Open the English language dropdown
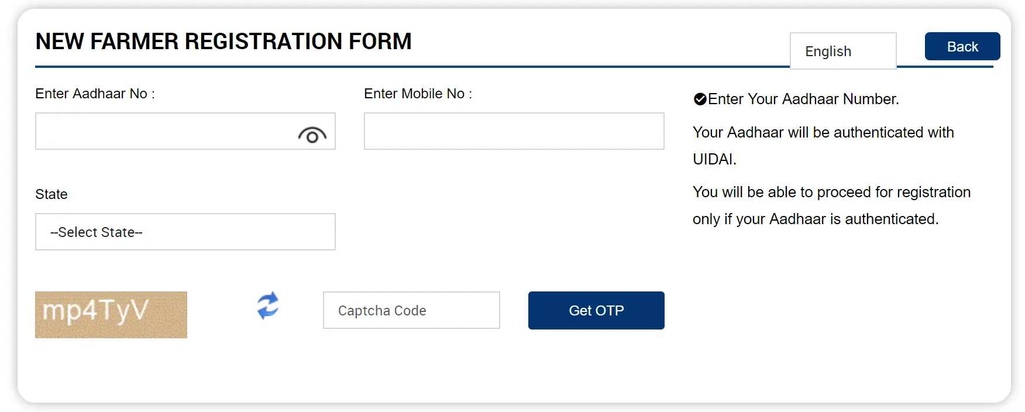The height and width of the screenshot is (412, 1025). click(x=842, y=51)
